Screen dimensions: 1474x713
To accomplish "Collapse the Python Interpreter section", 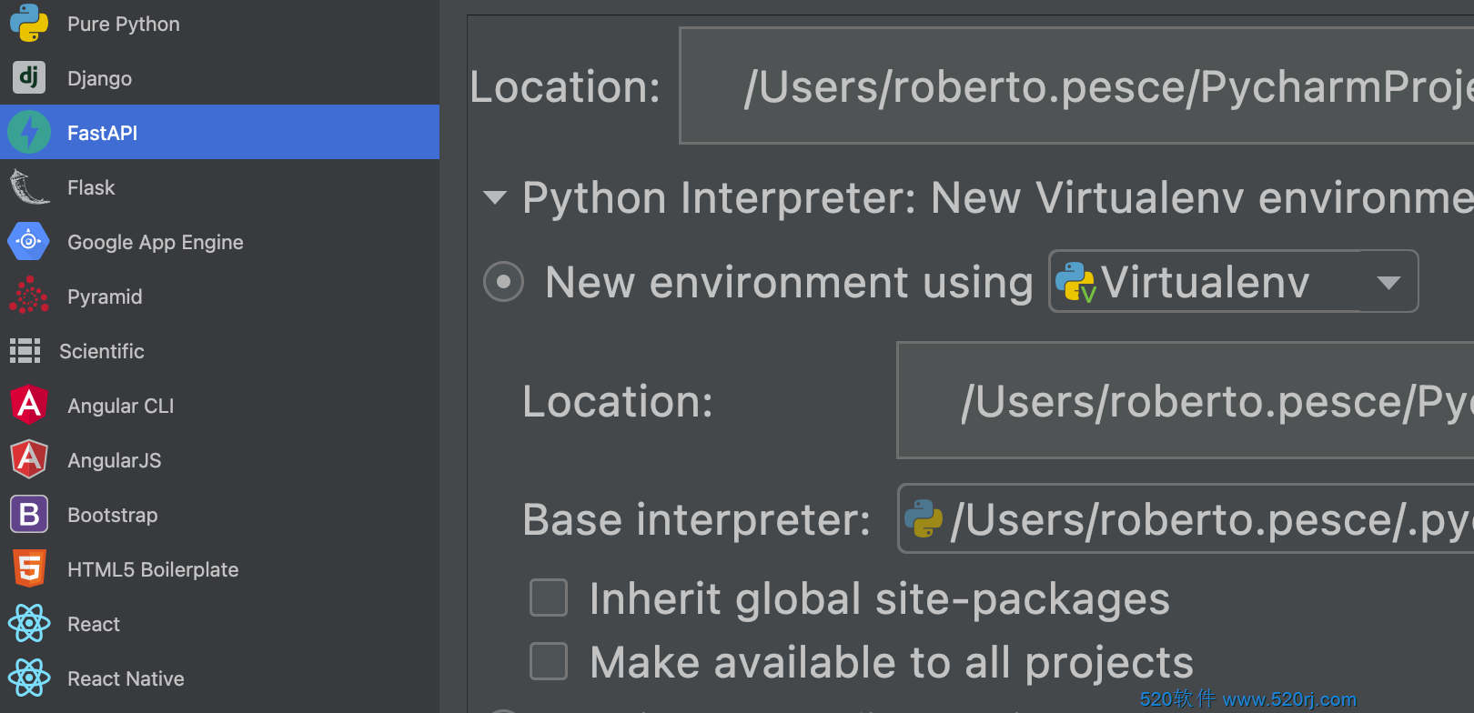I will (495, 197).
